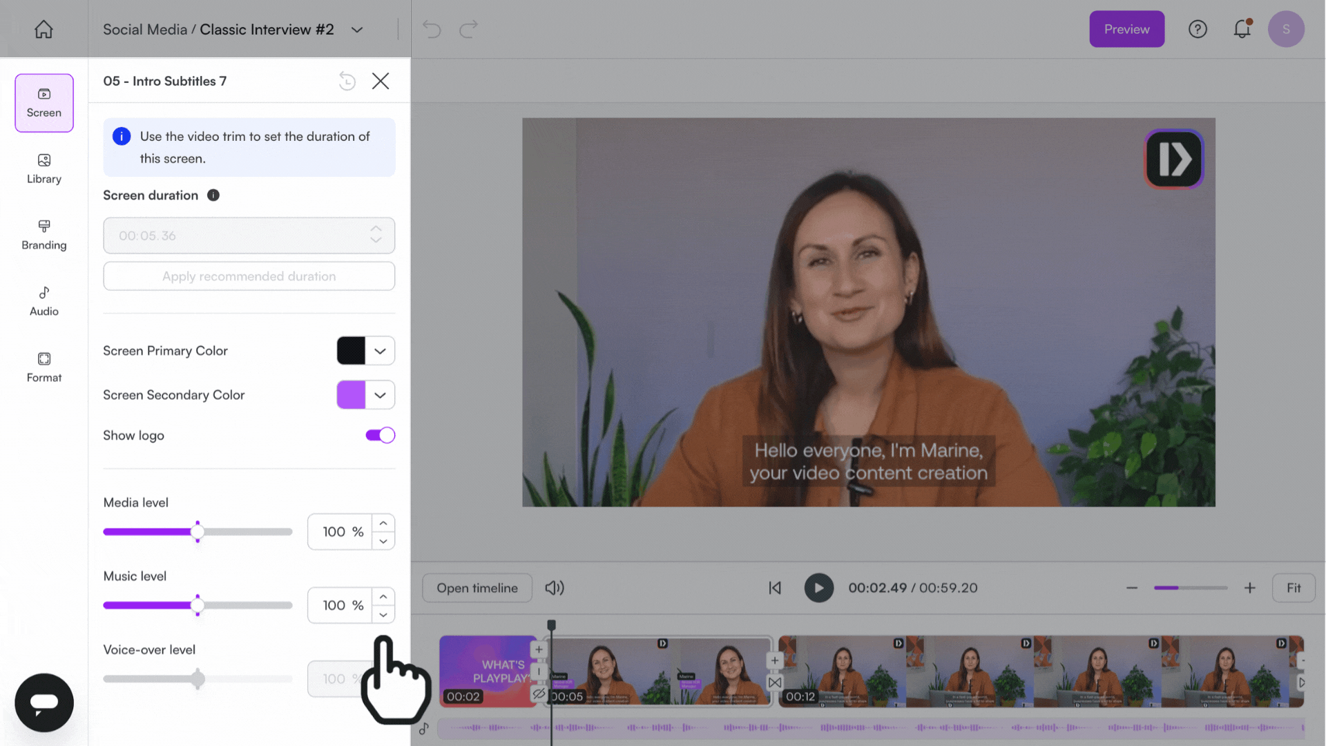This screenshot has width=1326, height=746.
Task: Close the Intro Subtitles 7 panel
Action: click(381, 81)
